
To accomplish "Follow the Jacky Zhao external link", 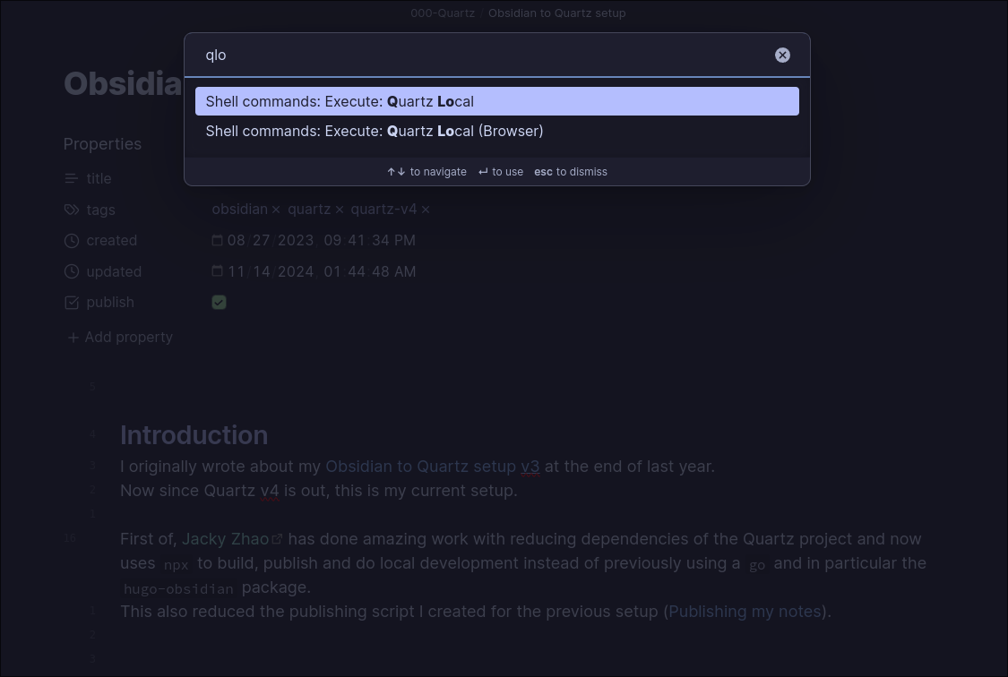I will coord(226,539).
